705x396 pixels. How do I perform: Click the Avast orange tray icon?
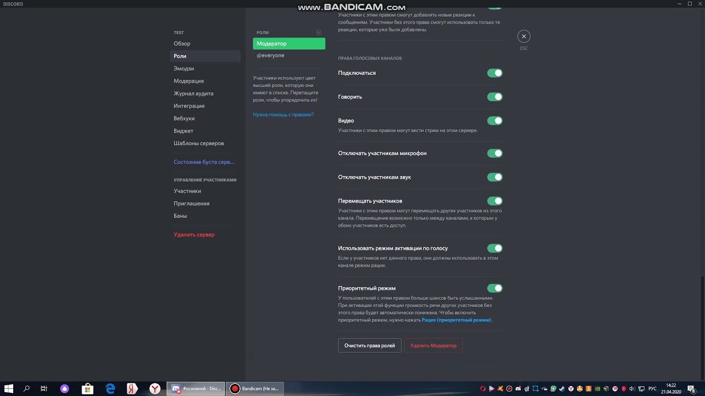[500, 389]
